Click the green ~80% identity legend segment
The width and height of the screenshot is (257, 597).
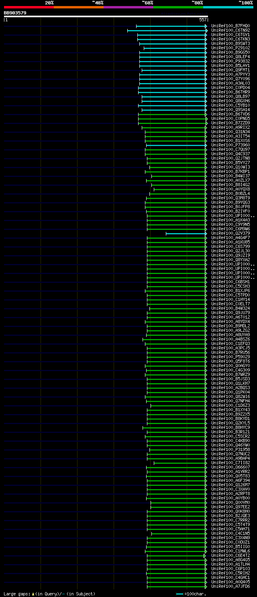click(x=178, y=7)
